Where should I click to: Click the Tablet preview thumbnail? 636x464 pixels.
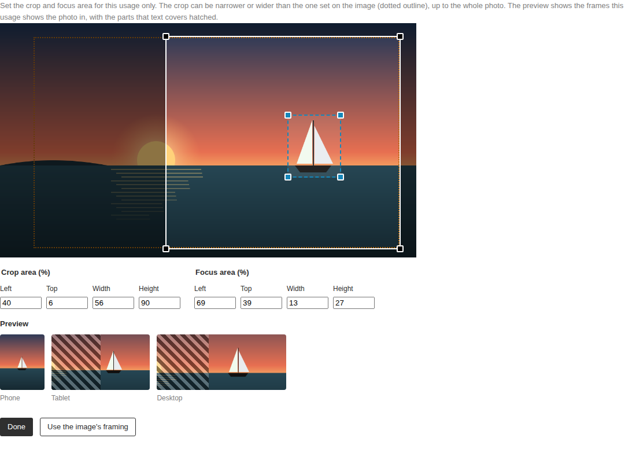pos(101,362)
